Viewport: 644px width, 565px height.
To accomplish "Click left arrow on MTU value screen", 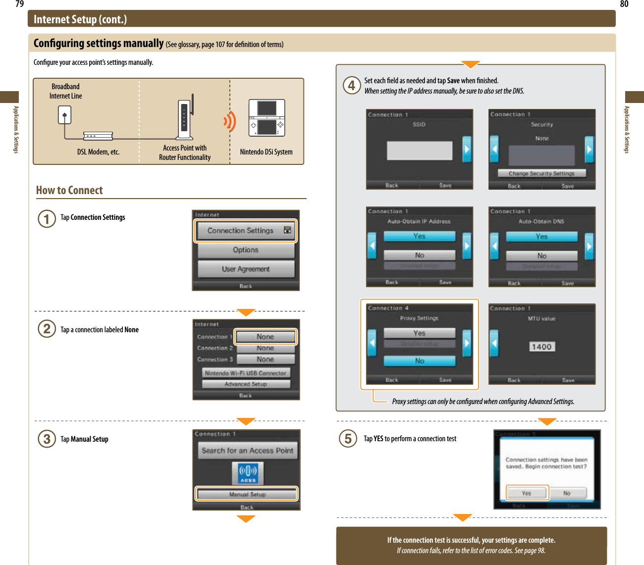I will click(494, 343).
